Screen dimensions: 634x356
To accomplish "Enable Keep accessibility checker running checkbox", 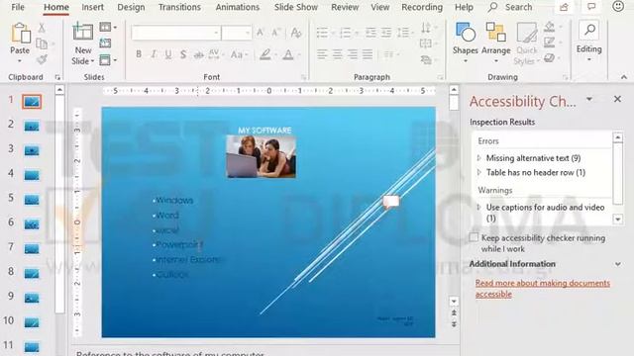I will (x=474, y=237).
